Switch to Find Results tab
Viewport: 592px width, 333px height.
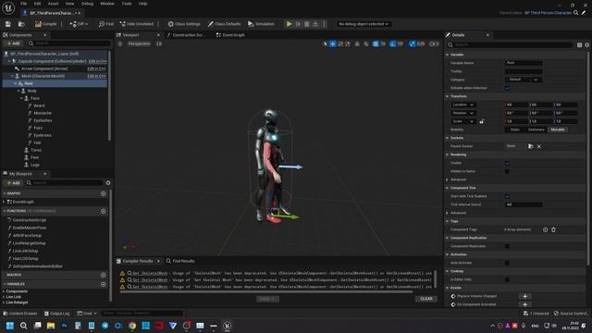tap(180, 261)
